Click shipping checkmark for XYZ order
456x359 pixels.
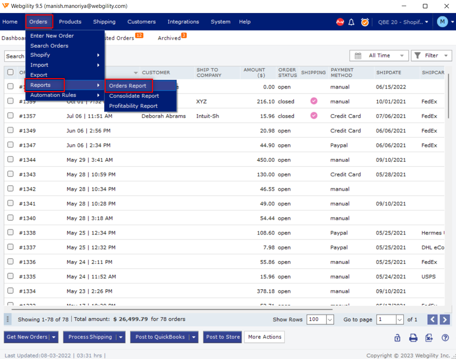coord(314,101)
